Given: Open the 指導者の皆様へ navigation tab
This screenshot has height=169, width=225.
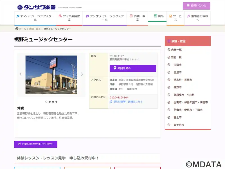Looking at the screenshot, I should pos(197,18).
